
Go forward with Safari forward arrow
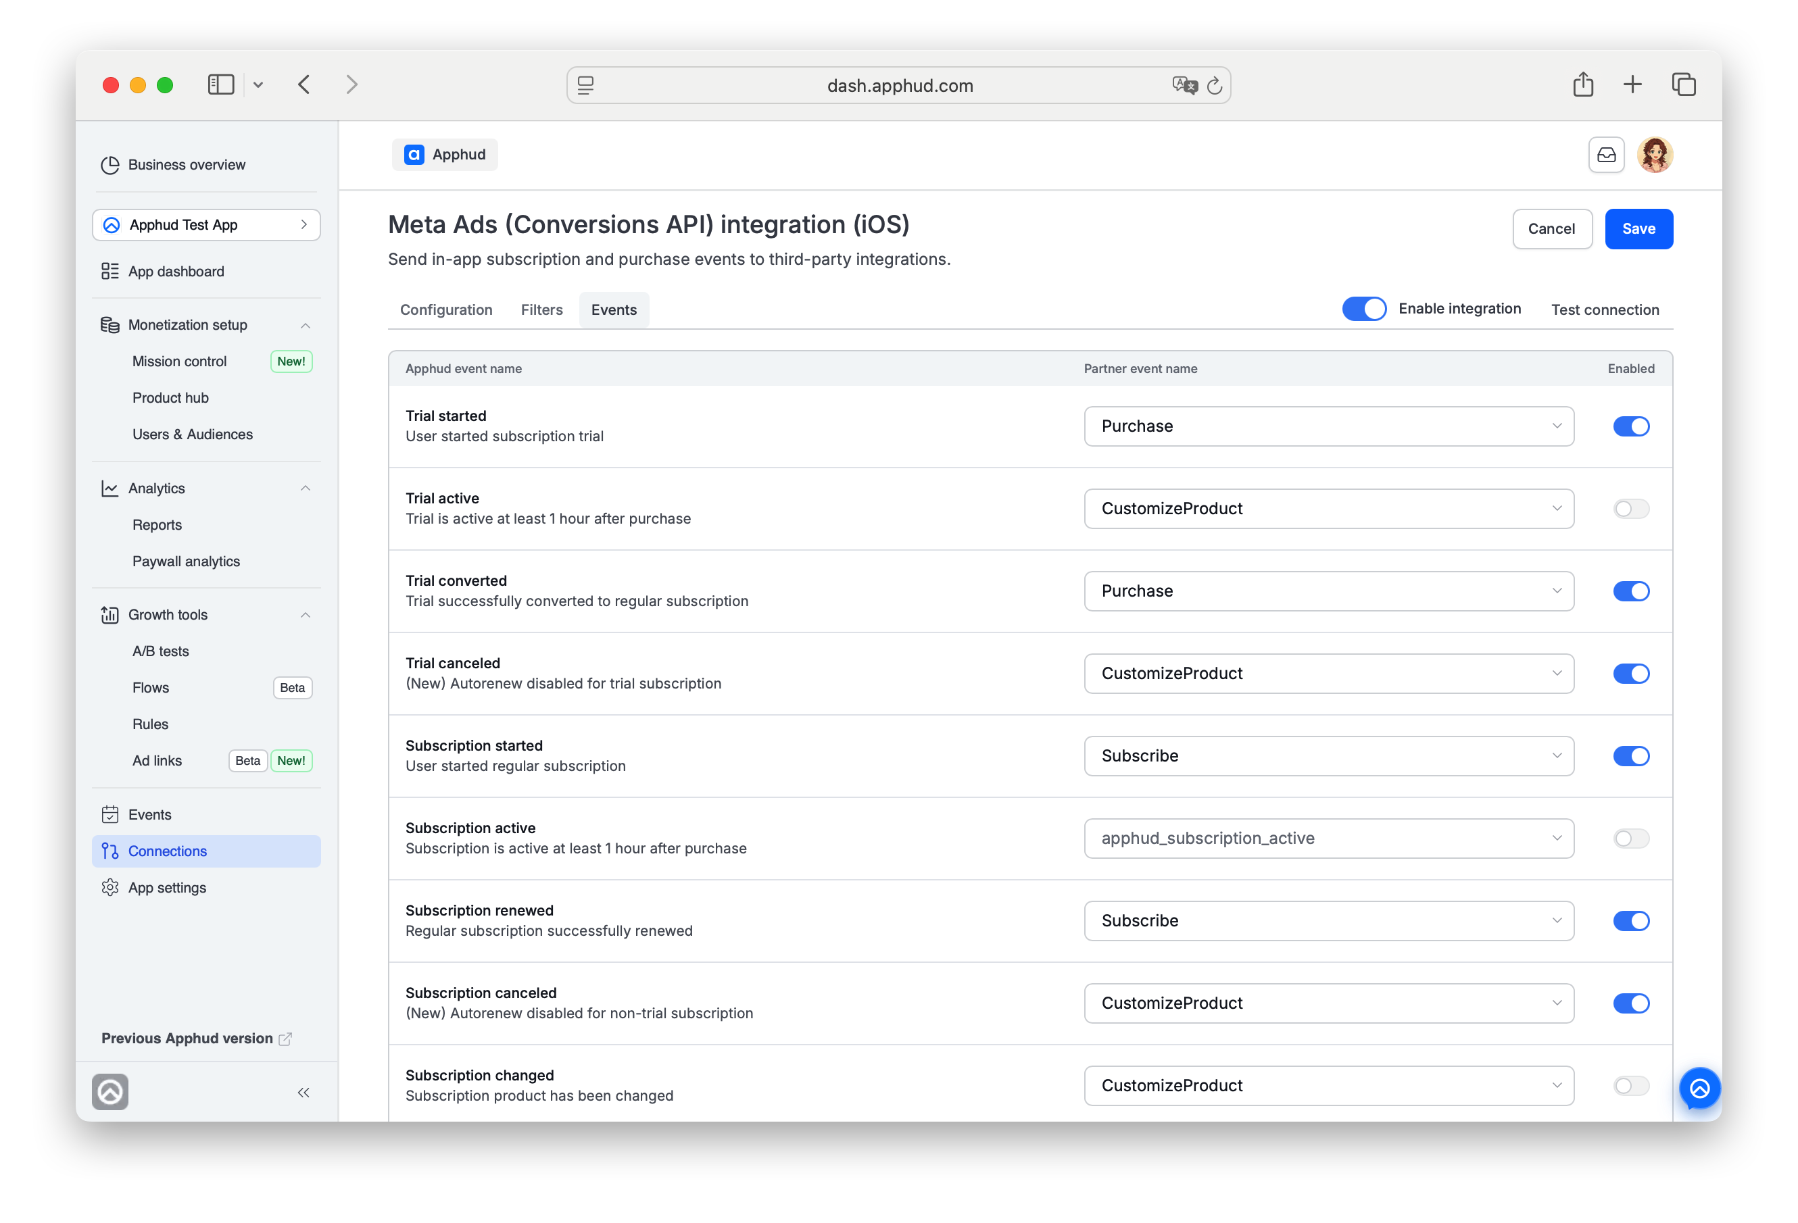click(352, 84)
